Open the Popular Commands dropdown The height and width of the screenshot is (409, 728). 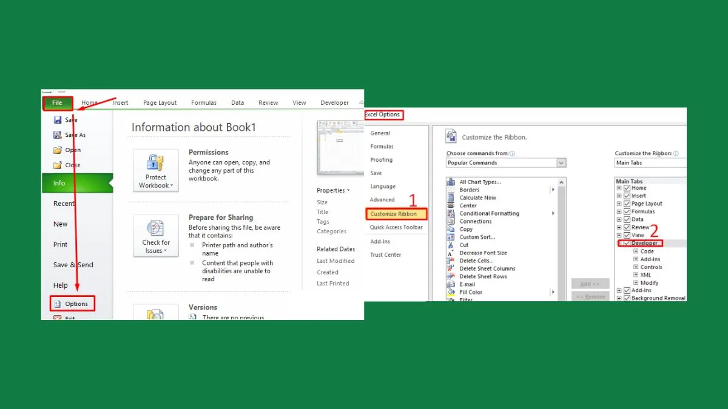coord(561,163)
